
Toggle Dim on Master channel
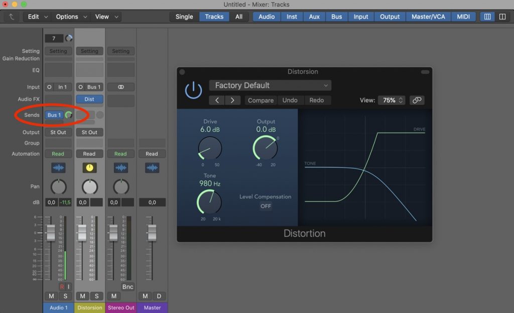pos(159,296)
